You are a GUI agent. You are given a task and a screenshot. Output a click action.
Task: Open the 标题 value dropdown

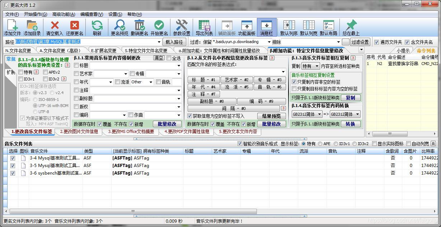[179, 65]
